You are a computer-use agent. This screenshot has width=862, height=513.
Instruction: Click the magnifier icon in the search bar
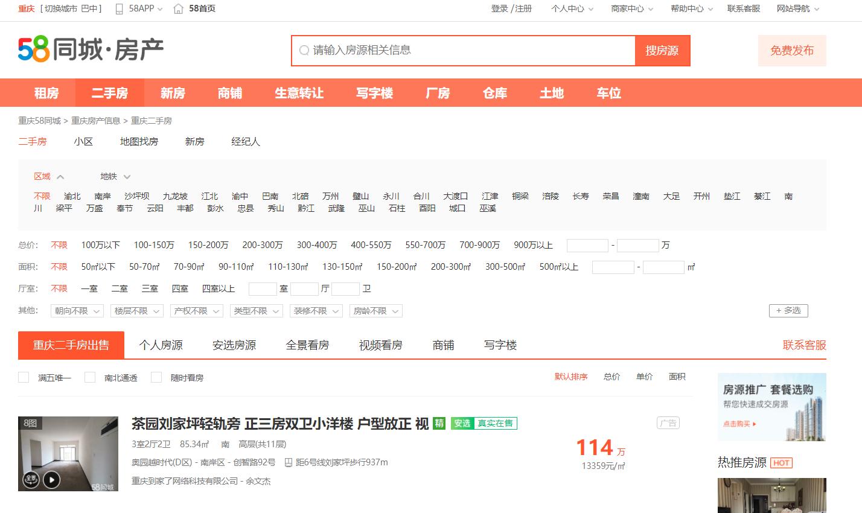pos(304,51)
